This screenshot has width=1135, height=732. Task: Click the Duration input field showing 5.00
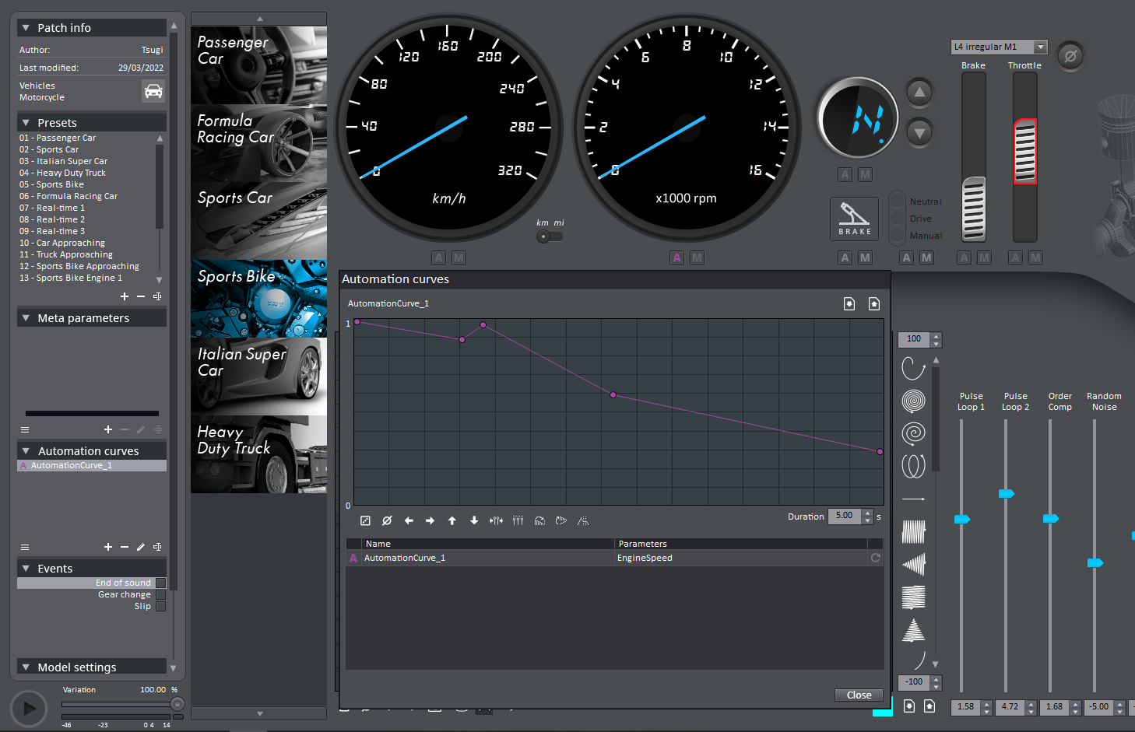(845, 516)
